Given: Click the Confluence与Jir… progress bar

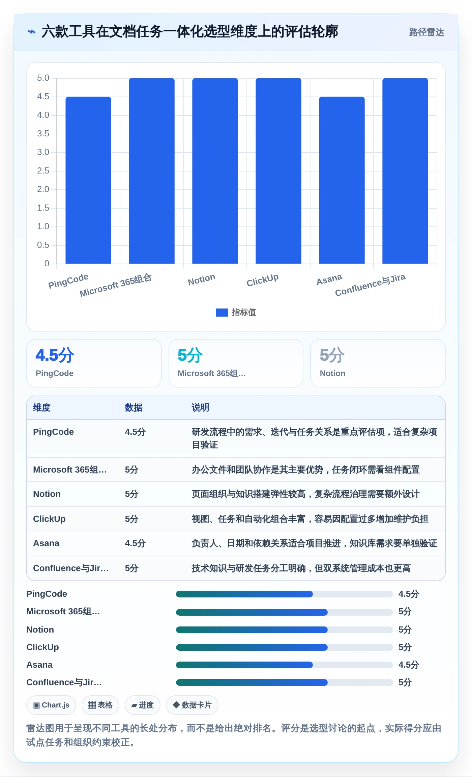Looking at the screenshot, I should pos(285,682).
